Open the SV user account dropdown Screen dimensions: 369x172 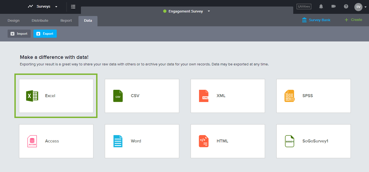(360, 7)
